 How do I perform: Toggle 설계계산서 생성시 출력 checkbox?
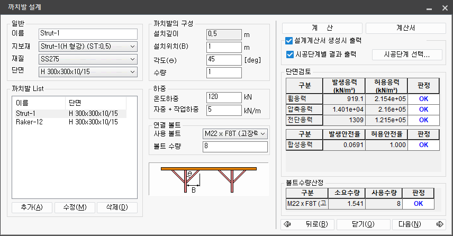pos(289,41)
